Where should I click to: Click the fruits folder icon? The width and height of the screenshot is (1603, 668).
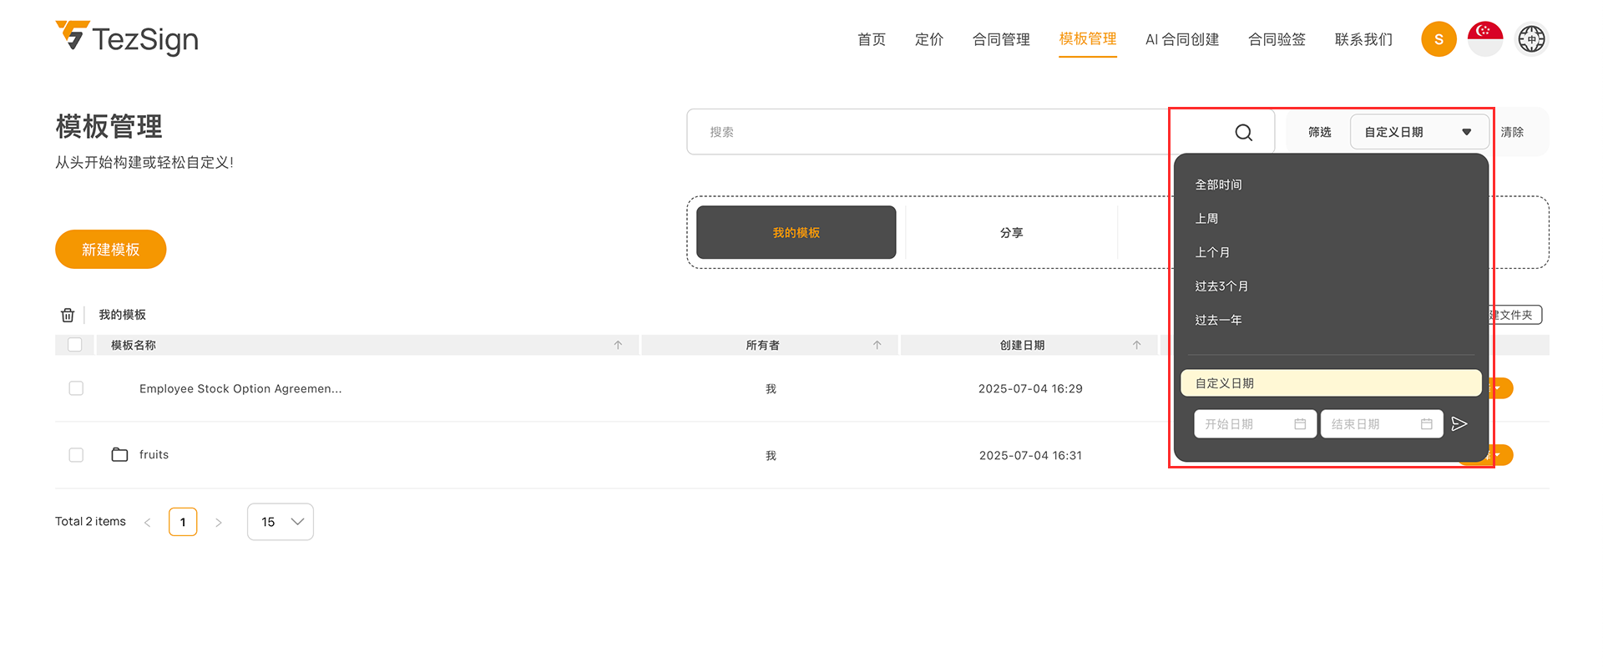point(119,455)
